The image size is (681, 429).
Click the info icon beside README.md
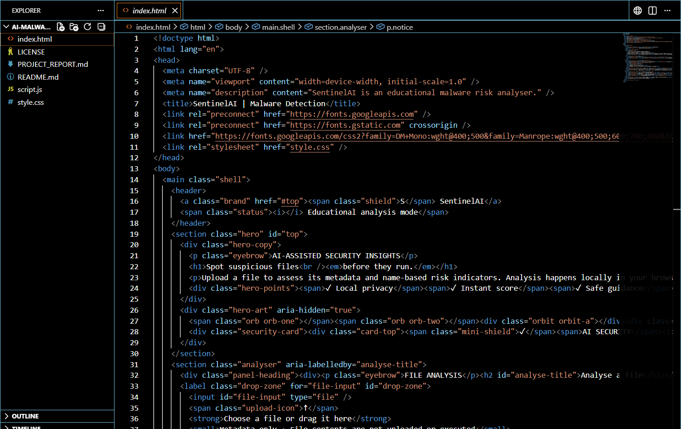point(11,77)
